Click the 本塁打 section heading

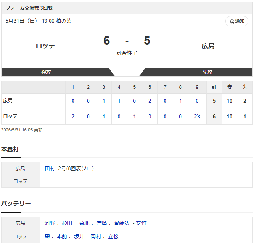pos(10,149)
